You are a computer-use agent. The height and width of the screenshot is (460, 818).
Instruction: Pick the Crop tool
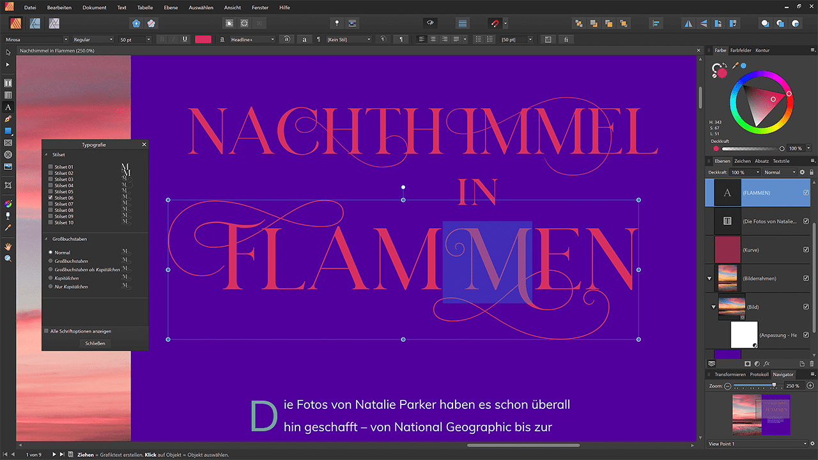click(x=8, y=185)
